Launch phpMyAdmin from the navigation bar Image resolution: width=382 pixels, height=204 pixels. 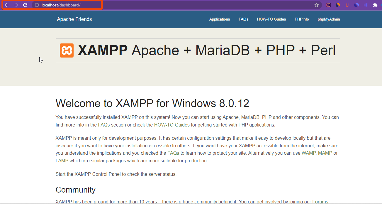click(x=329, y=19)
